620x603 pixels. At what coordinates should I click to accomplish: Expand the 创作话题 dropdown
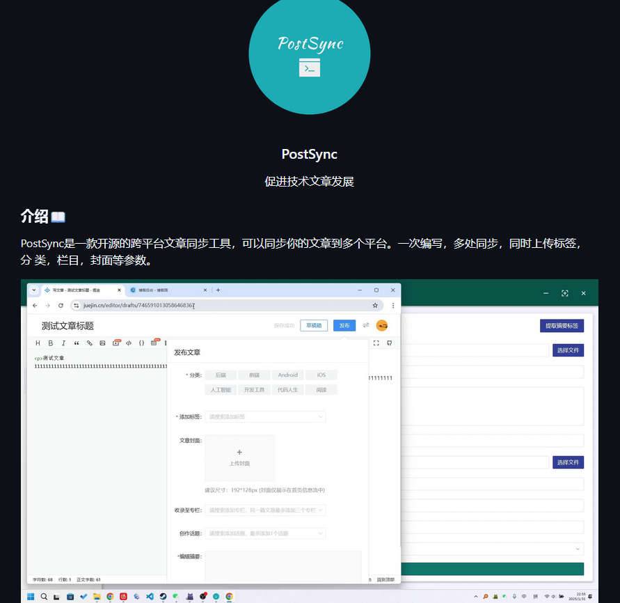265,533
